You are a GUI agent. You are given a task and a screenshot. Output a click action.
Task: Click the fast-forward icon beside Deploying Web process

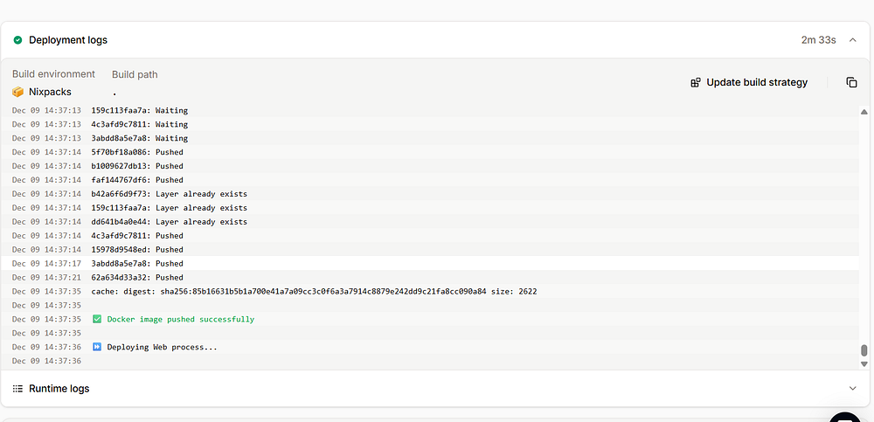pyautogui.click(x=97, y=347)
